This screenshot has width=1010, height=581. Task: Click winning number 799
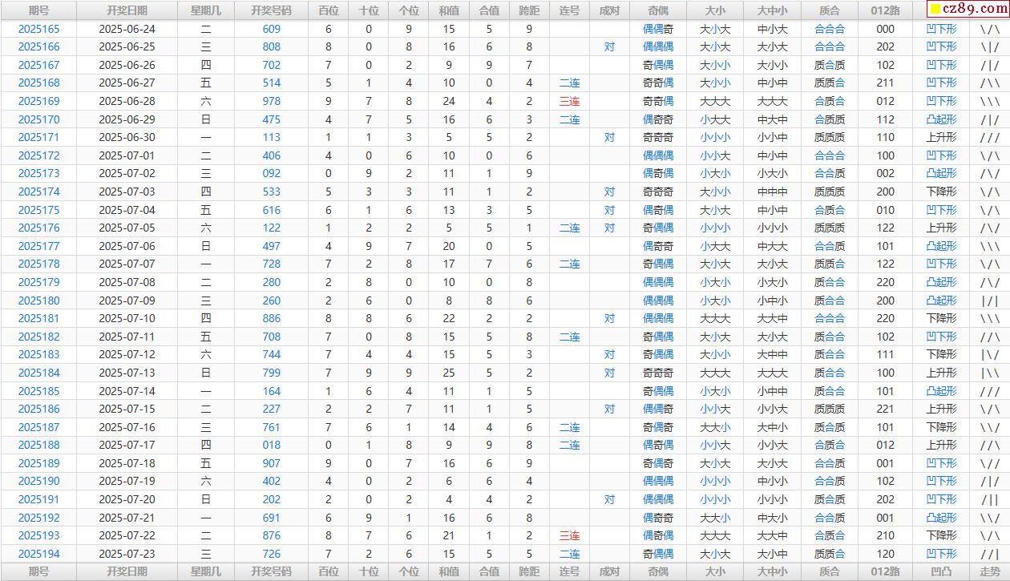point(272,373)
